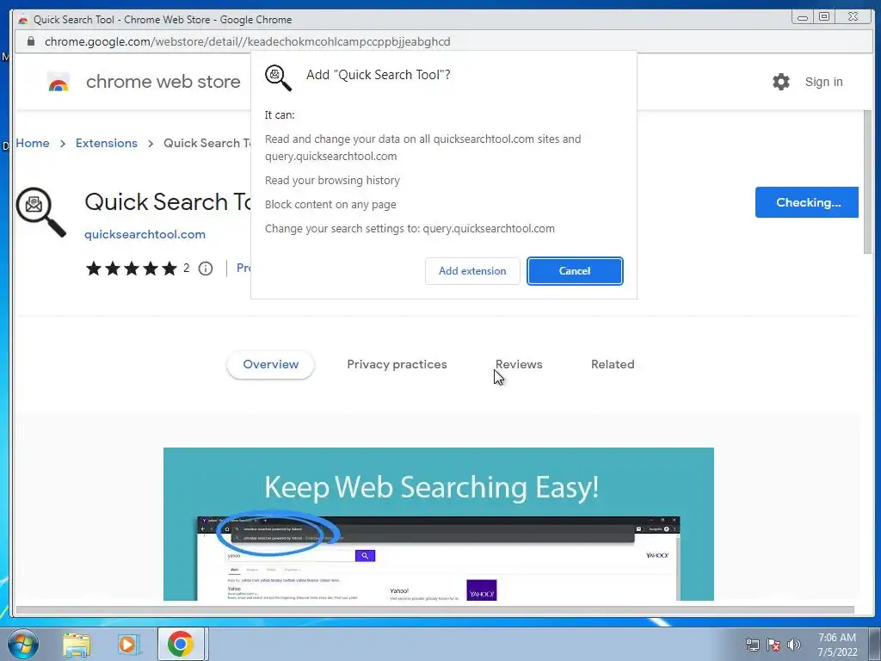This screenshot has height=661, width=881.
Task: Open the Extensions breadcrumb link
Action: pyautogui.click(x=107, y=144)
